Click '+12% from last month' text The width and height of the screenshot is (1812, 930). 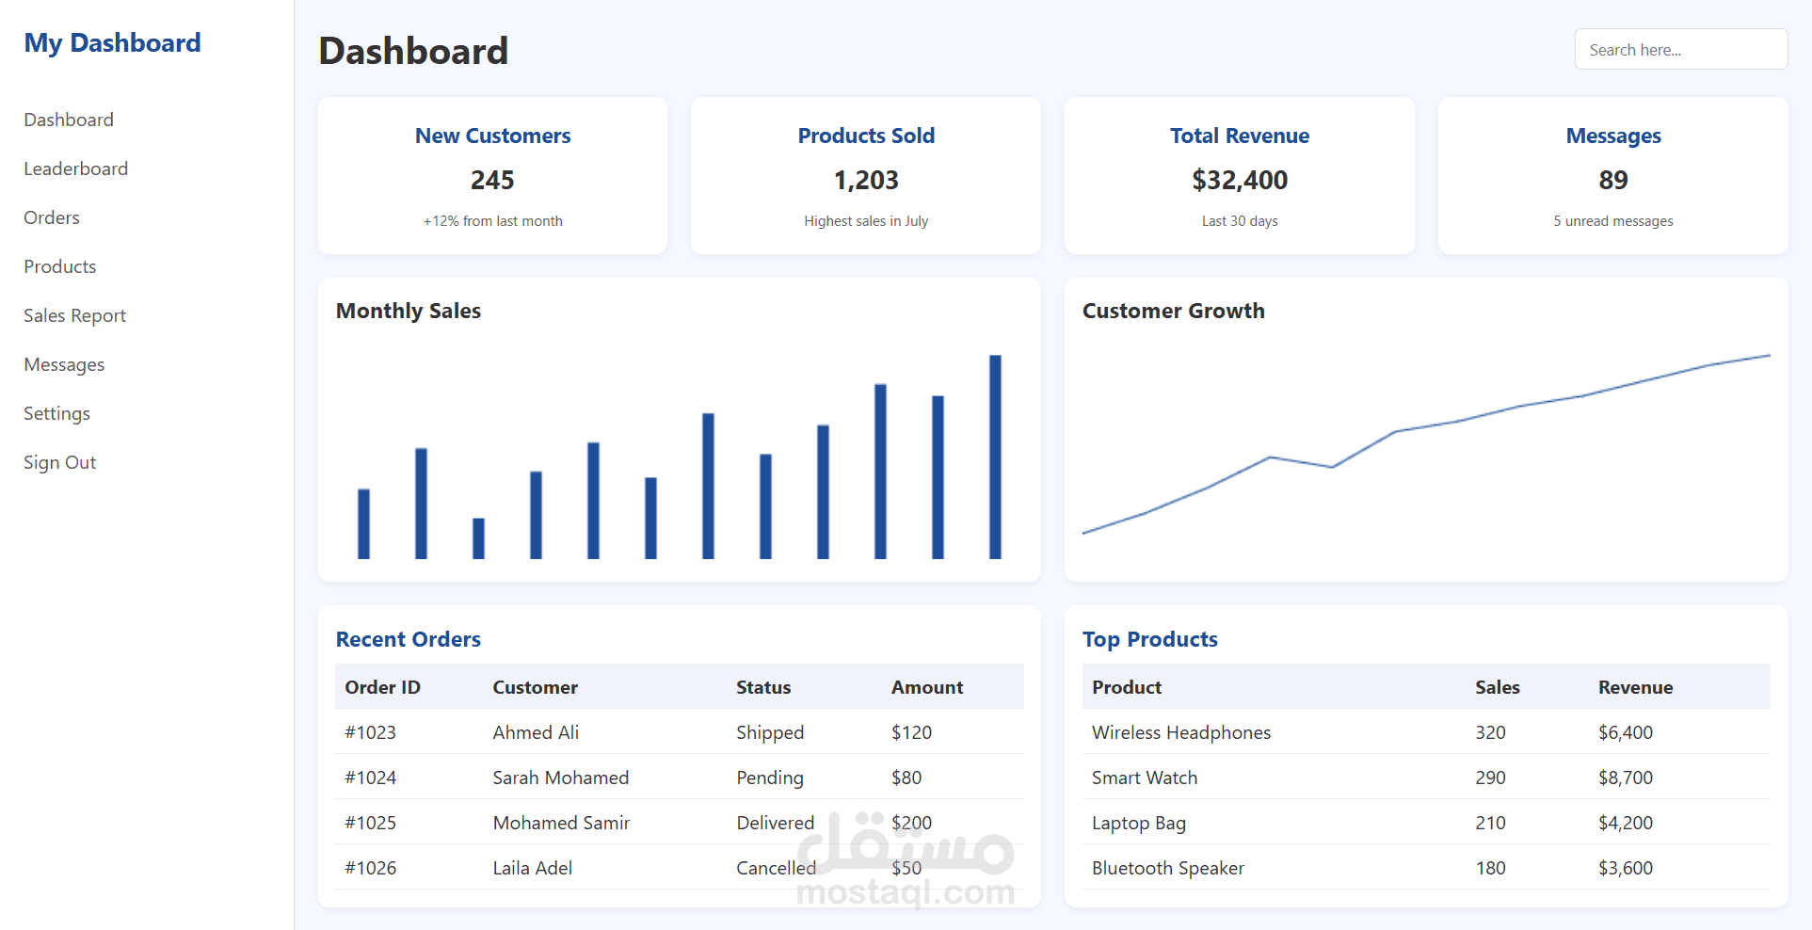492,221
